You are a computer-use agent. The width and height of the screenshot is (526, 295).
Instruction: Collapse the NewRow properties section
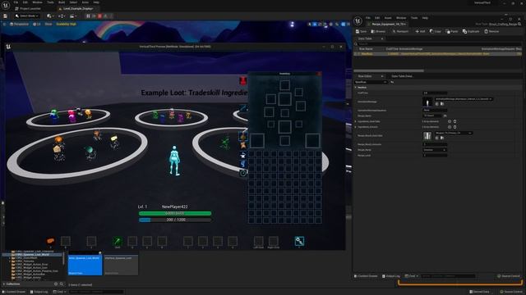tap(356, 88)
